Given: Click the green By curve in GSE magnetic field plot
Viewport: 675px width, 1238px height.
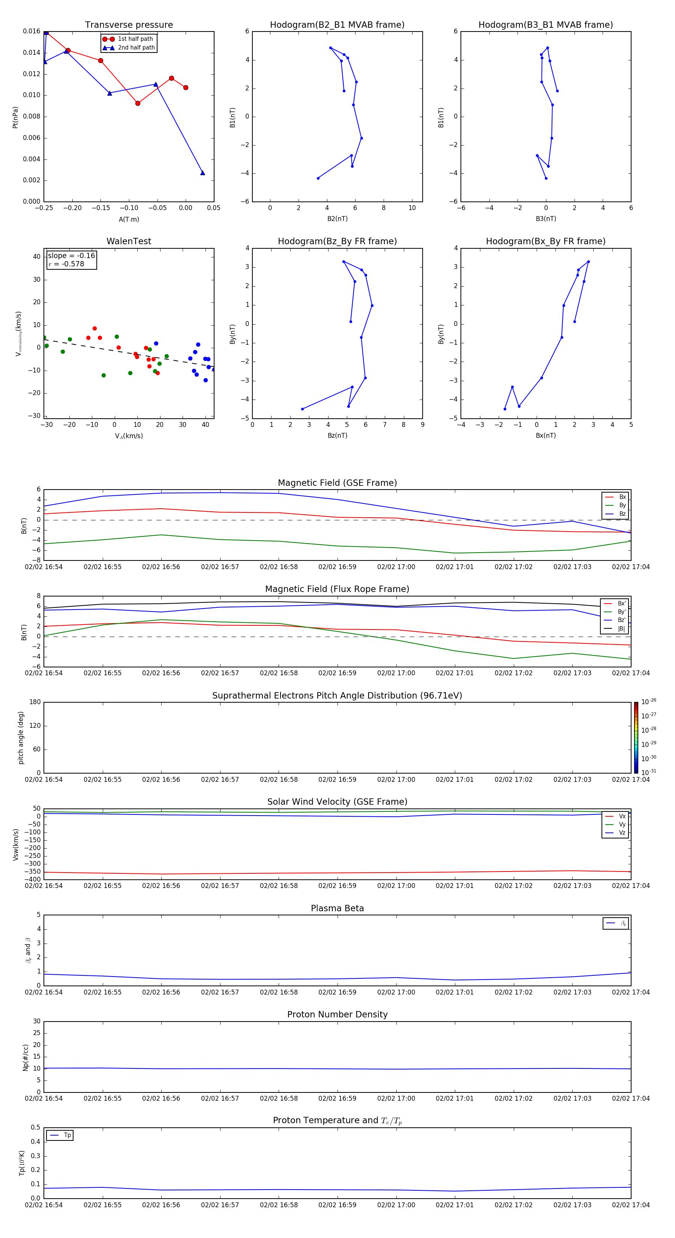Looking at the screenshot, I should coord(337,546).
